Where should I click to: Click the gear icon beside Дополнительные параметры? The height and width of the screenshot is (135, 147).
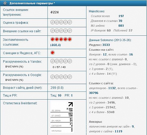[x=5, y=3]
